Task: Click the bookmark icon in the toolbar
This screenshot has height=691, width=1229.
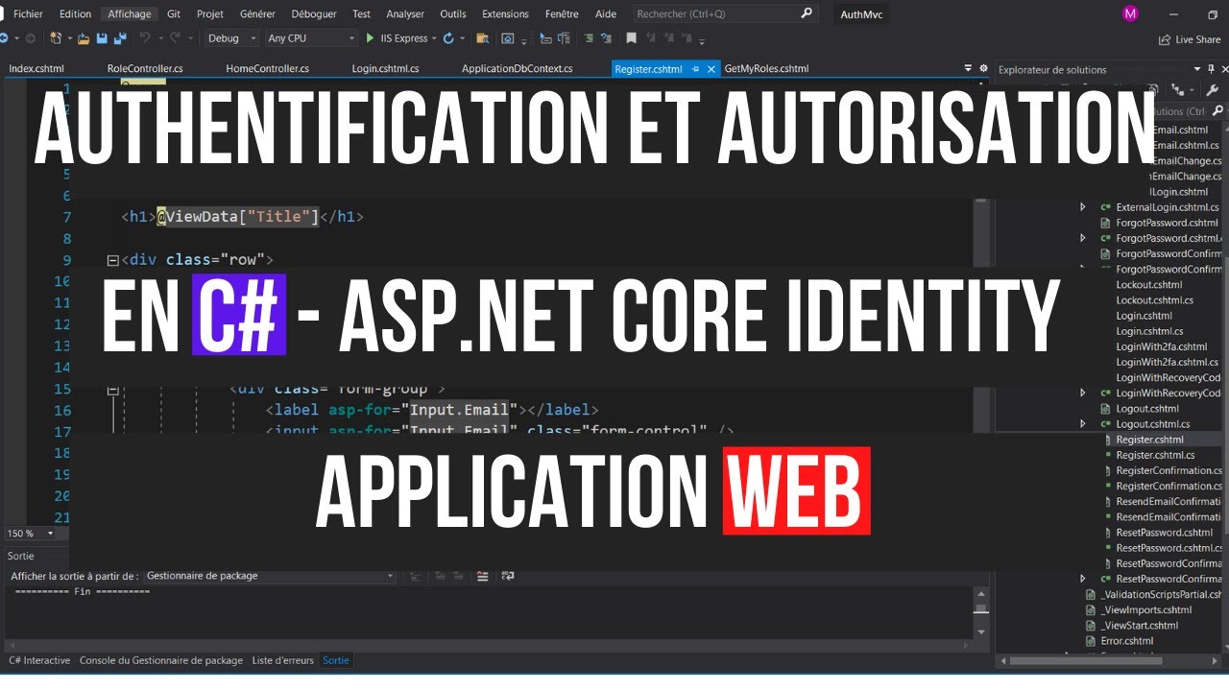Action: pos(631,38)
